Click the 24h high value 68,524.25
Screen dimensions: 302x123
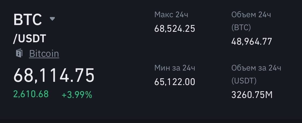pos(174,28)
